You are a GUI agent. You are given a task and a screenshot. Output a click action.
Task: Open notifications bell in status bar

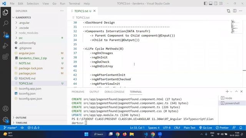(x=241, y=128)
